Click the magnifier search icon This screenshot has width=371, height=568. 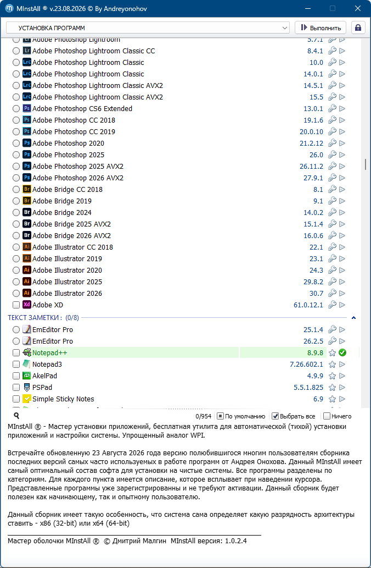coord(16,416)
